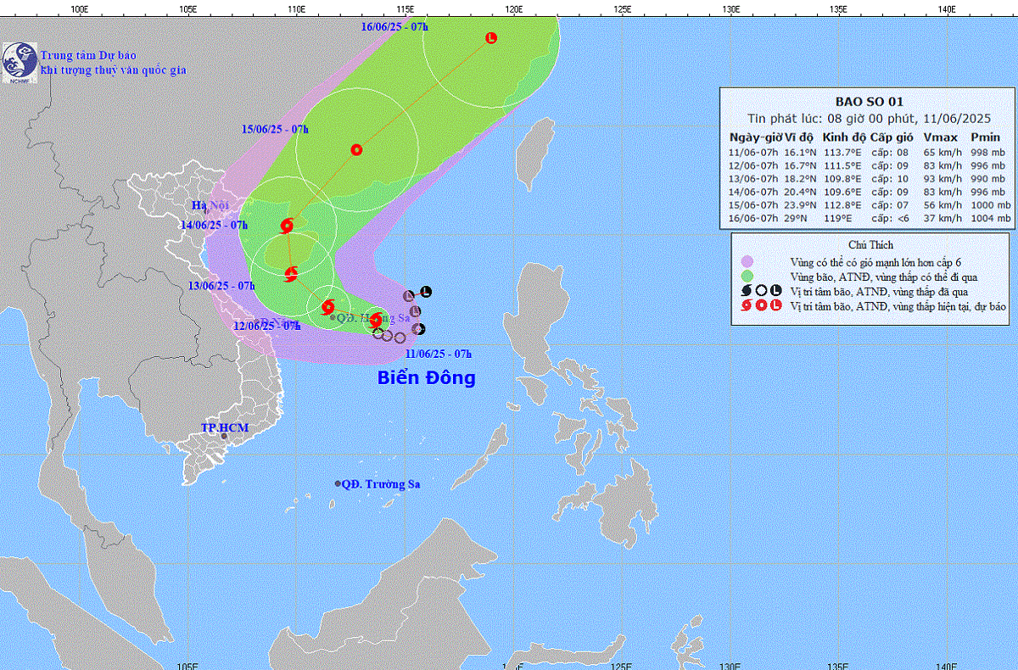Click the NCHMF logo in the top-left corner

point(19,64)
